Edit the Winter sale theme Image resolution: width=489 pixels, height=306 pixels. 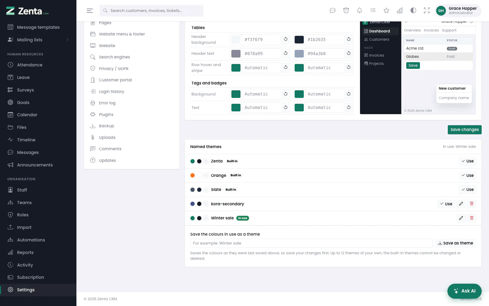(461, 218)
